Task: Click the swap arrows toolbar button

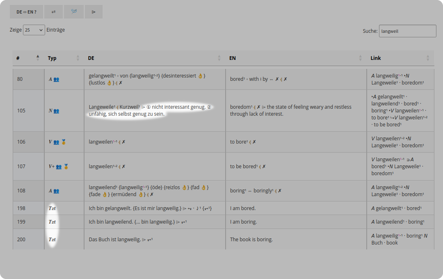Action: [53, 12]
